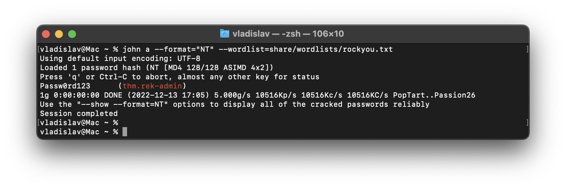Click the date '2022-12-13 17:05' in output
This screenshot has width=566, height=188.
pyautogui.click(x=168, y=95)
